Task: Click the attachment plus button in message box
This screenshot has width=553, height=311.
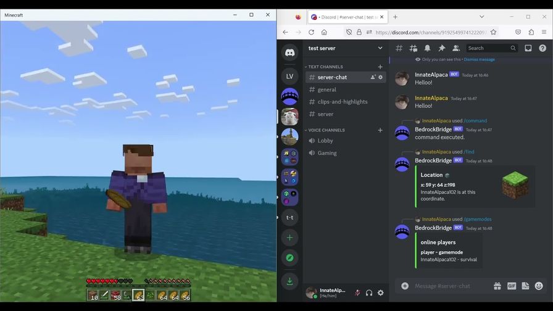Action: coord(405,286)
